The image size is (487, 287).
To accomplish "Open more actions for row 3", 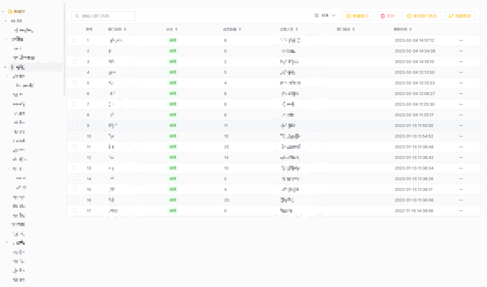I will (461, 62).
